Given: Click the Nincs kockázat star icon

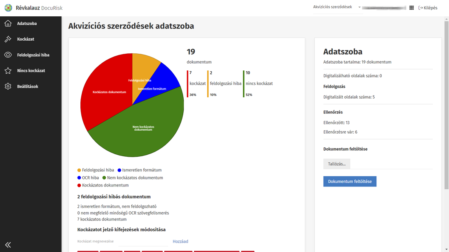Looking at the screenshot, I should click(8, 71).
